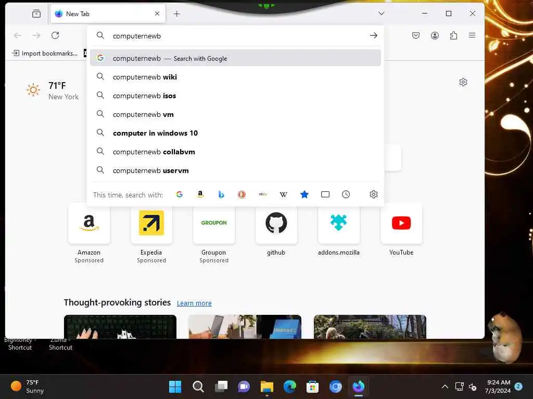
Task: Select the 'computernewb isos' suggestion
Action: [235, 96]
